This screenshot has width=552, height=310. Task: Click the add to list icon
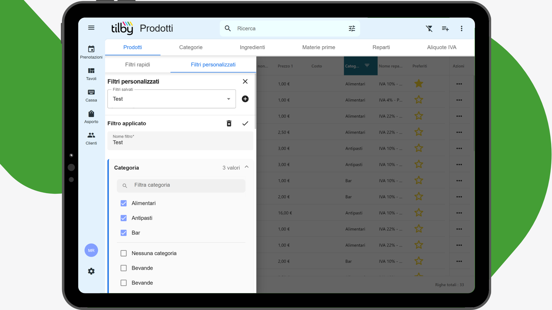point(445,28)
